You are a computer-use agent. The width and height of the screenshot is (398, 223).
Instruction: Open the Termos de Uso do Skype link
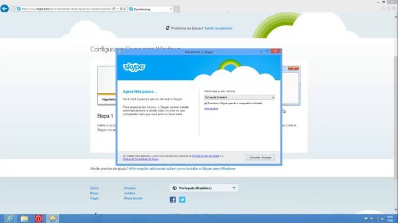point(206,156)
